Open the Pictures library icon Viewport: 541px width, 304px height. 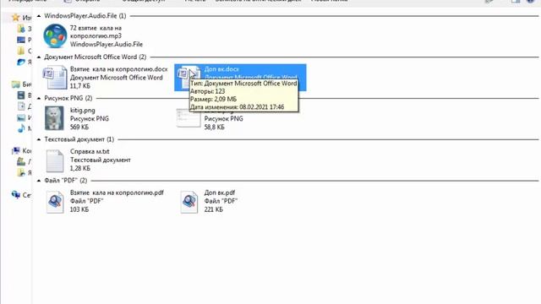point(21,117)
